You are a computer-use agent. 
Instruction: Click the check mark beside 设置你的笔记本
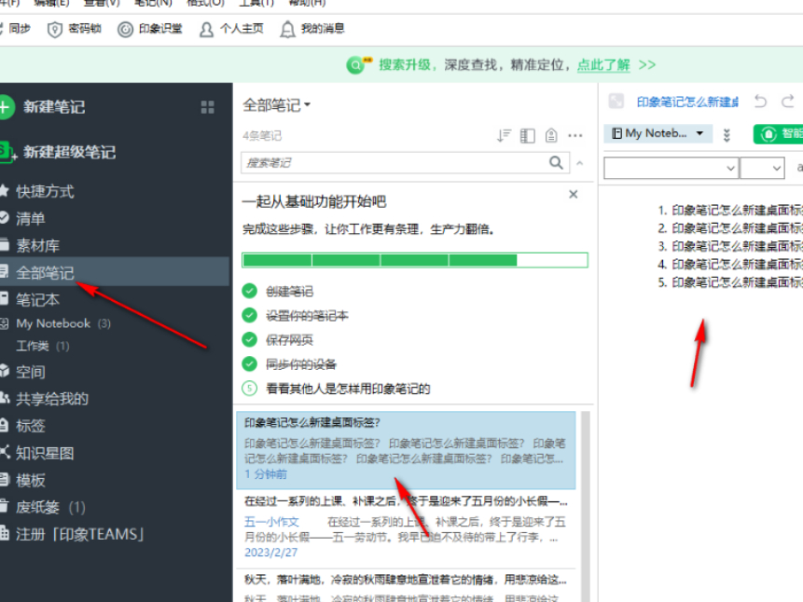click(249, 315)
